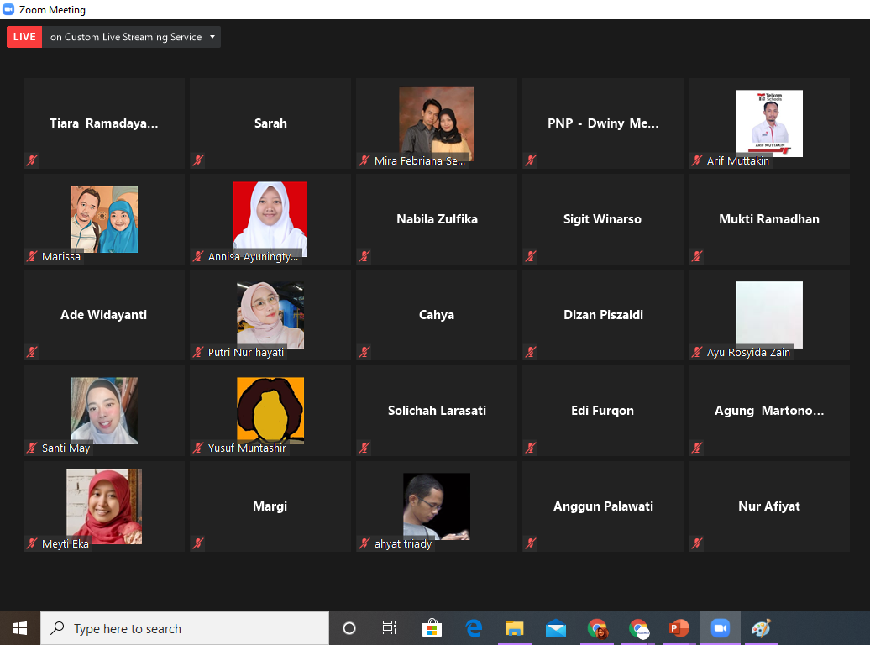The width and height of the screenshot is (870, 645).
Task: Click Yusuf Muntashir's avatar picture
Action: [270, 410]
